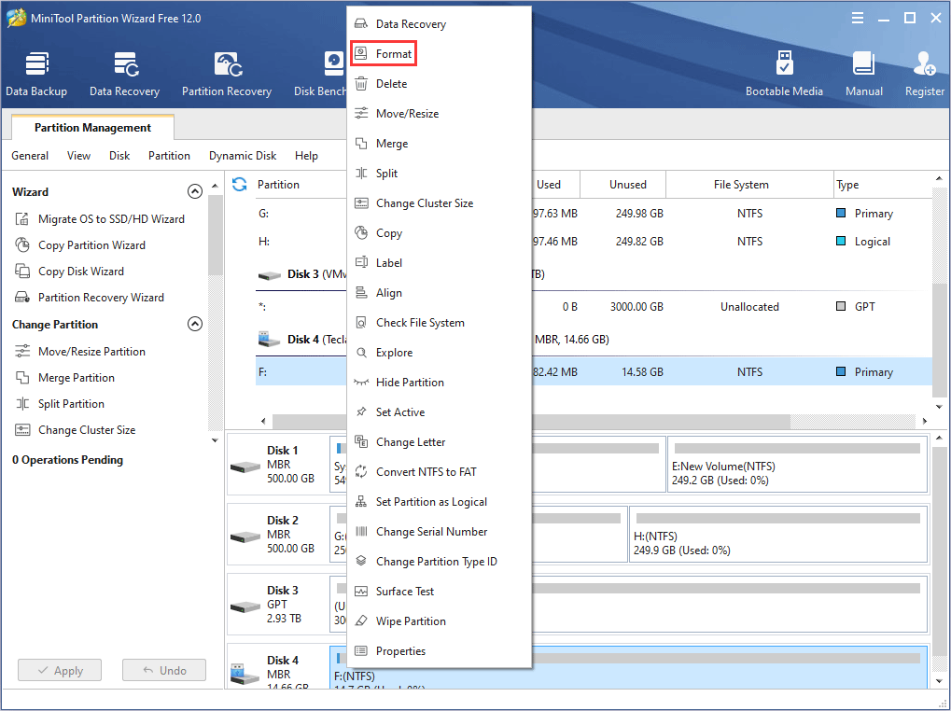
Task: Click right arrow of partition list horizontal scrollbar
Action: 924,421
